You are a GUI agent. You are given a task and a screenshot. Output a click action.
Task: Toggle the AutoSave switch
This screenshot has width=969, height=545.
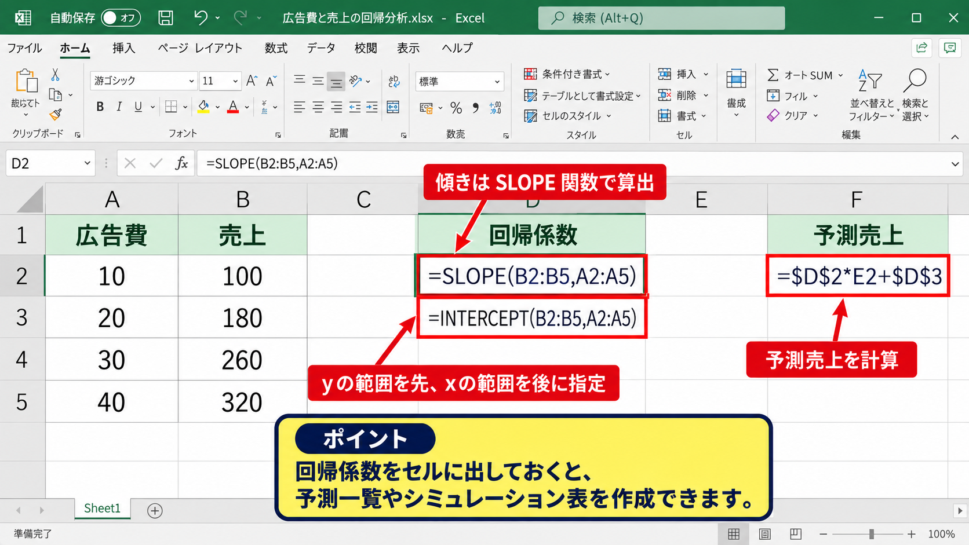pyautogui.click(x=121, y=18)
